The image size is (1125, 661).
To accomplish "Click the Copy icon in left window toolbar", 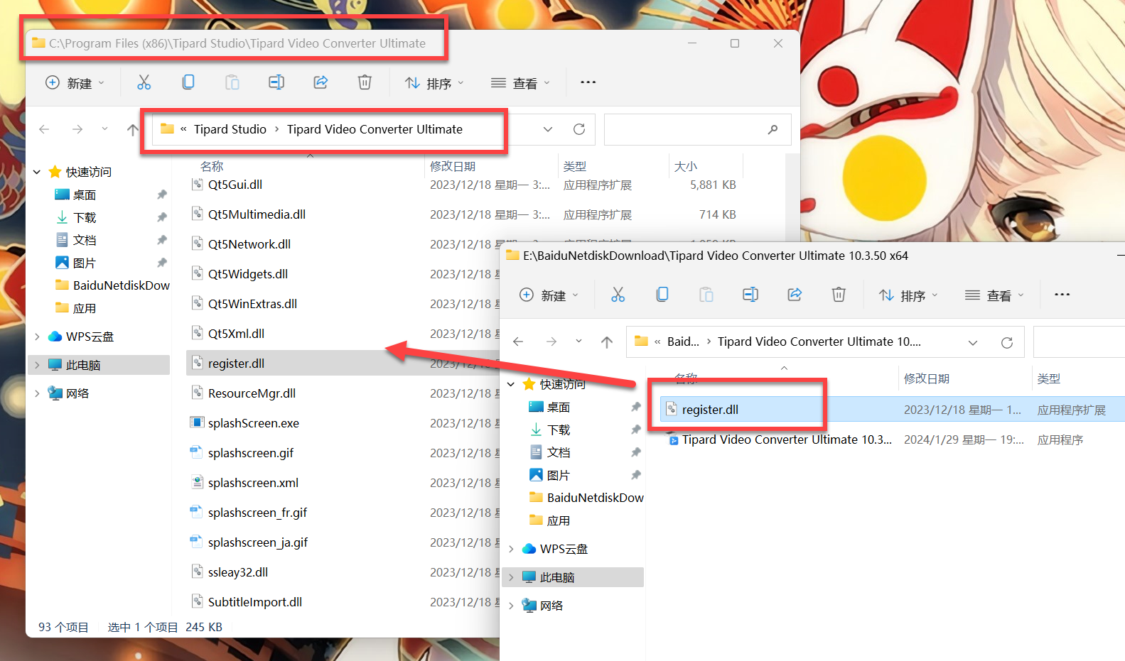I will [x=188, y=82].
